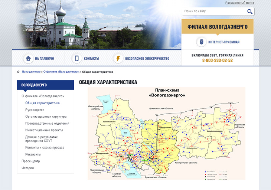Open Безопасное электричество section

(x=147, y=59)
